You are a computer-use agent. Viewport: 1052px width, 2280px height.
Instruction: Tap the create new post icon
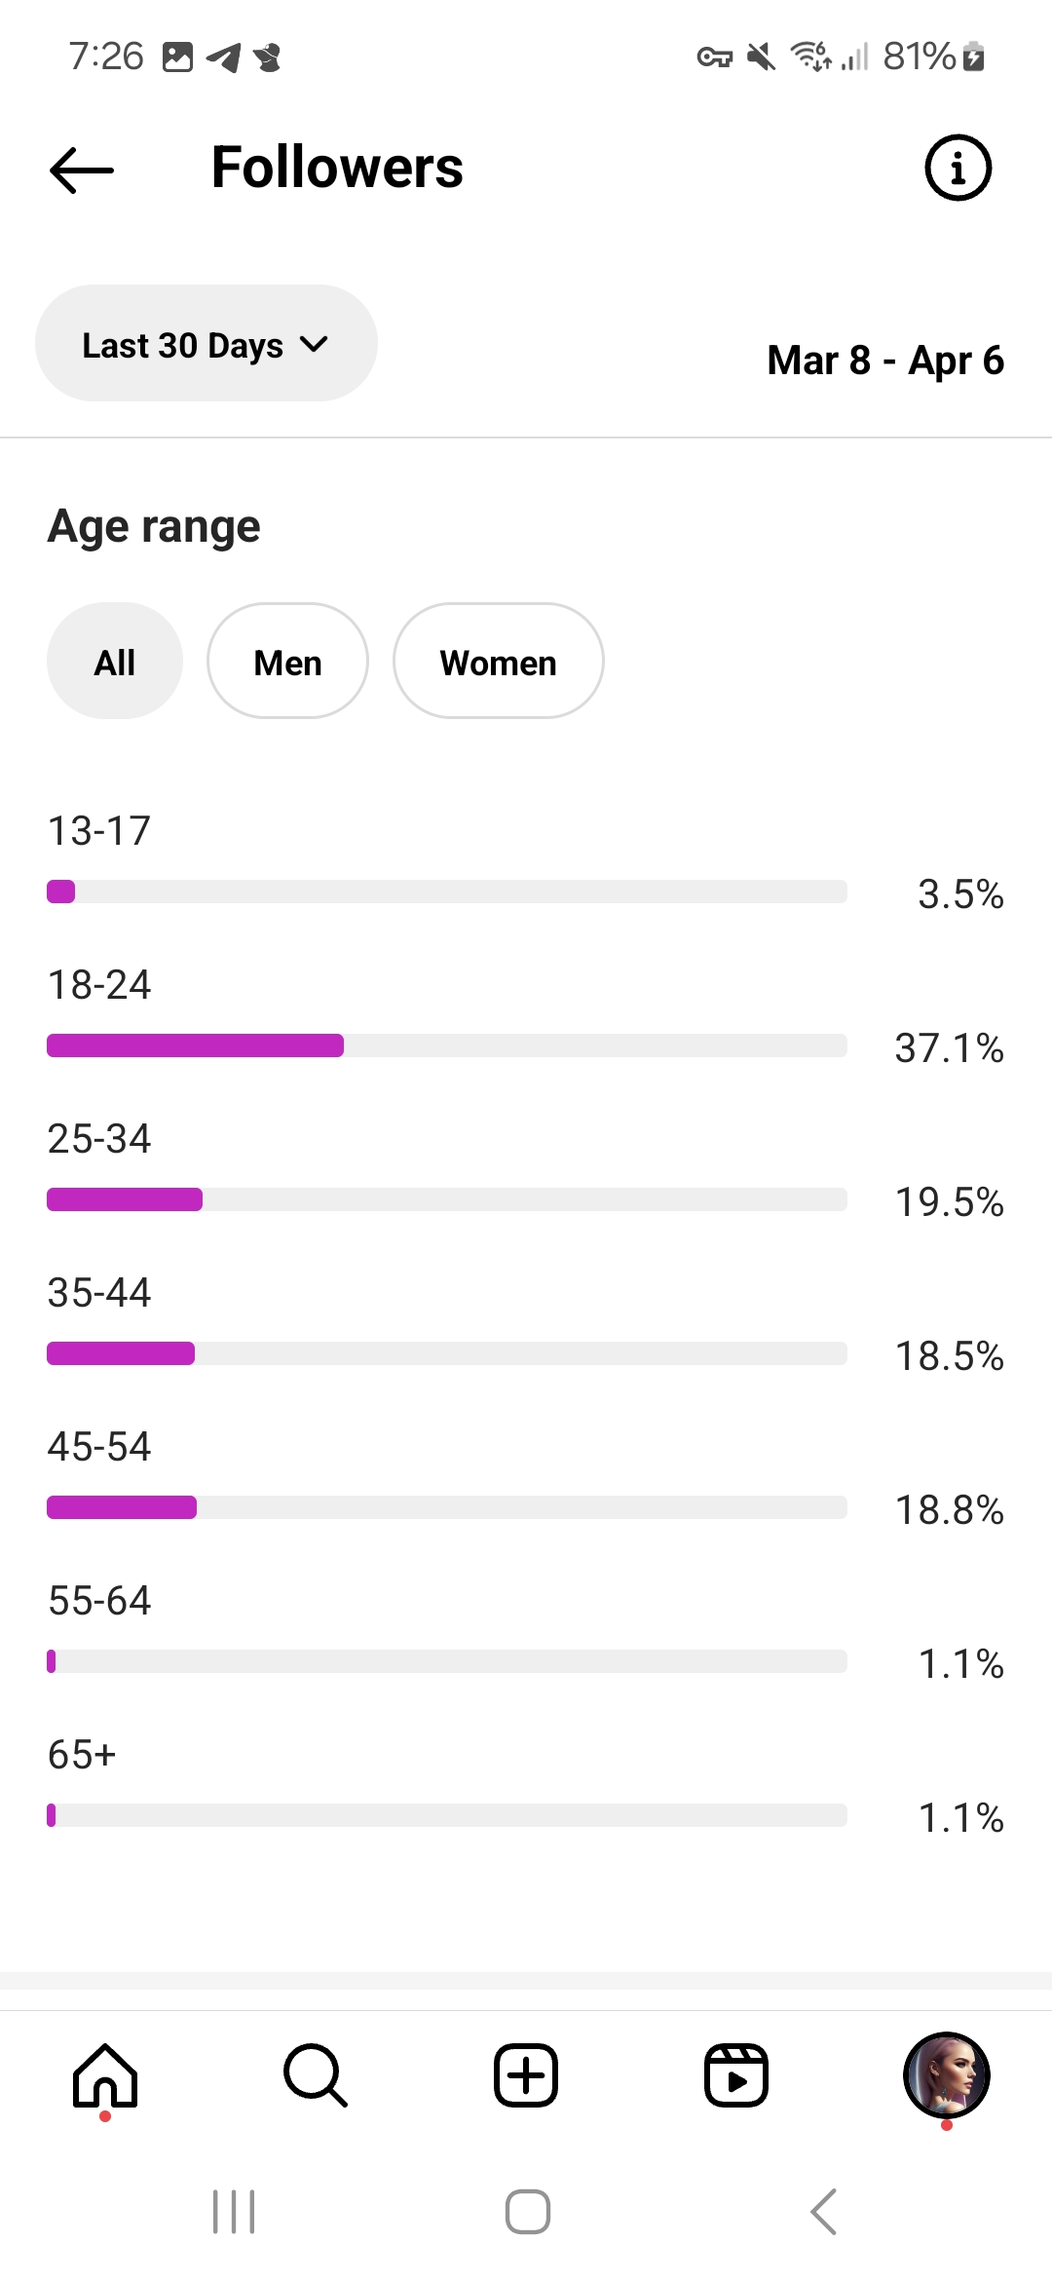click(x=526, y=2075)
